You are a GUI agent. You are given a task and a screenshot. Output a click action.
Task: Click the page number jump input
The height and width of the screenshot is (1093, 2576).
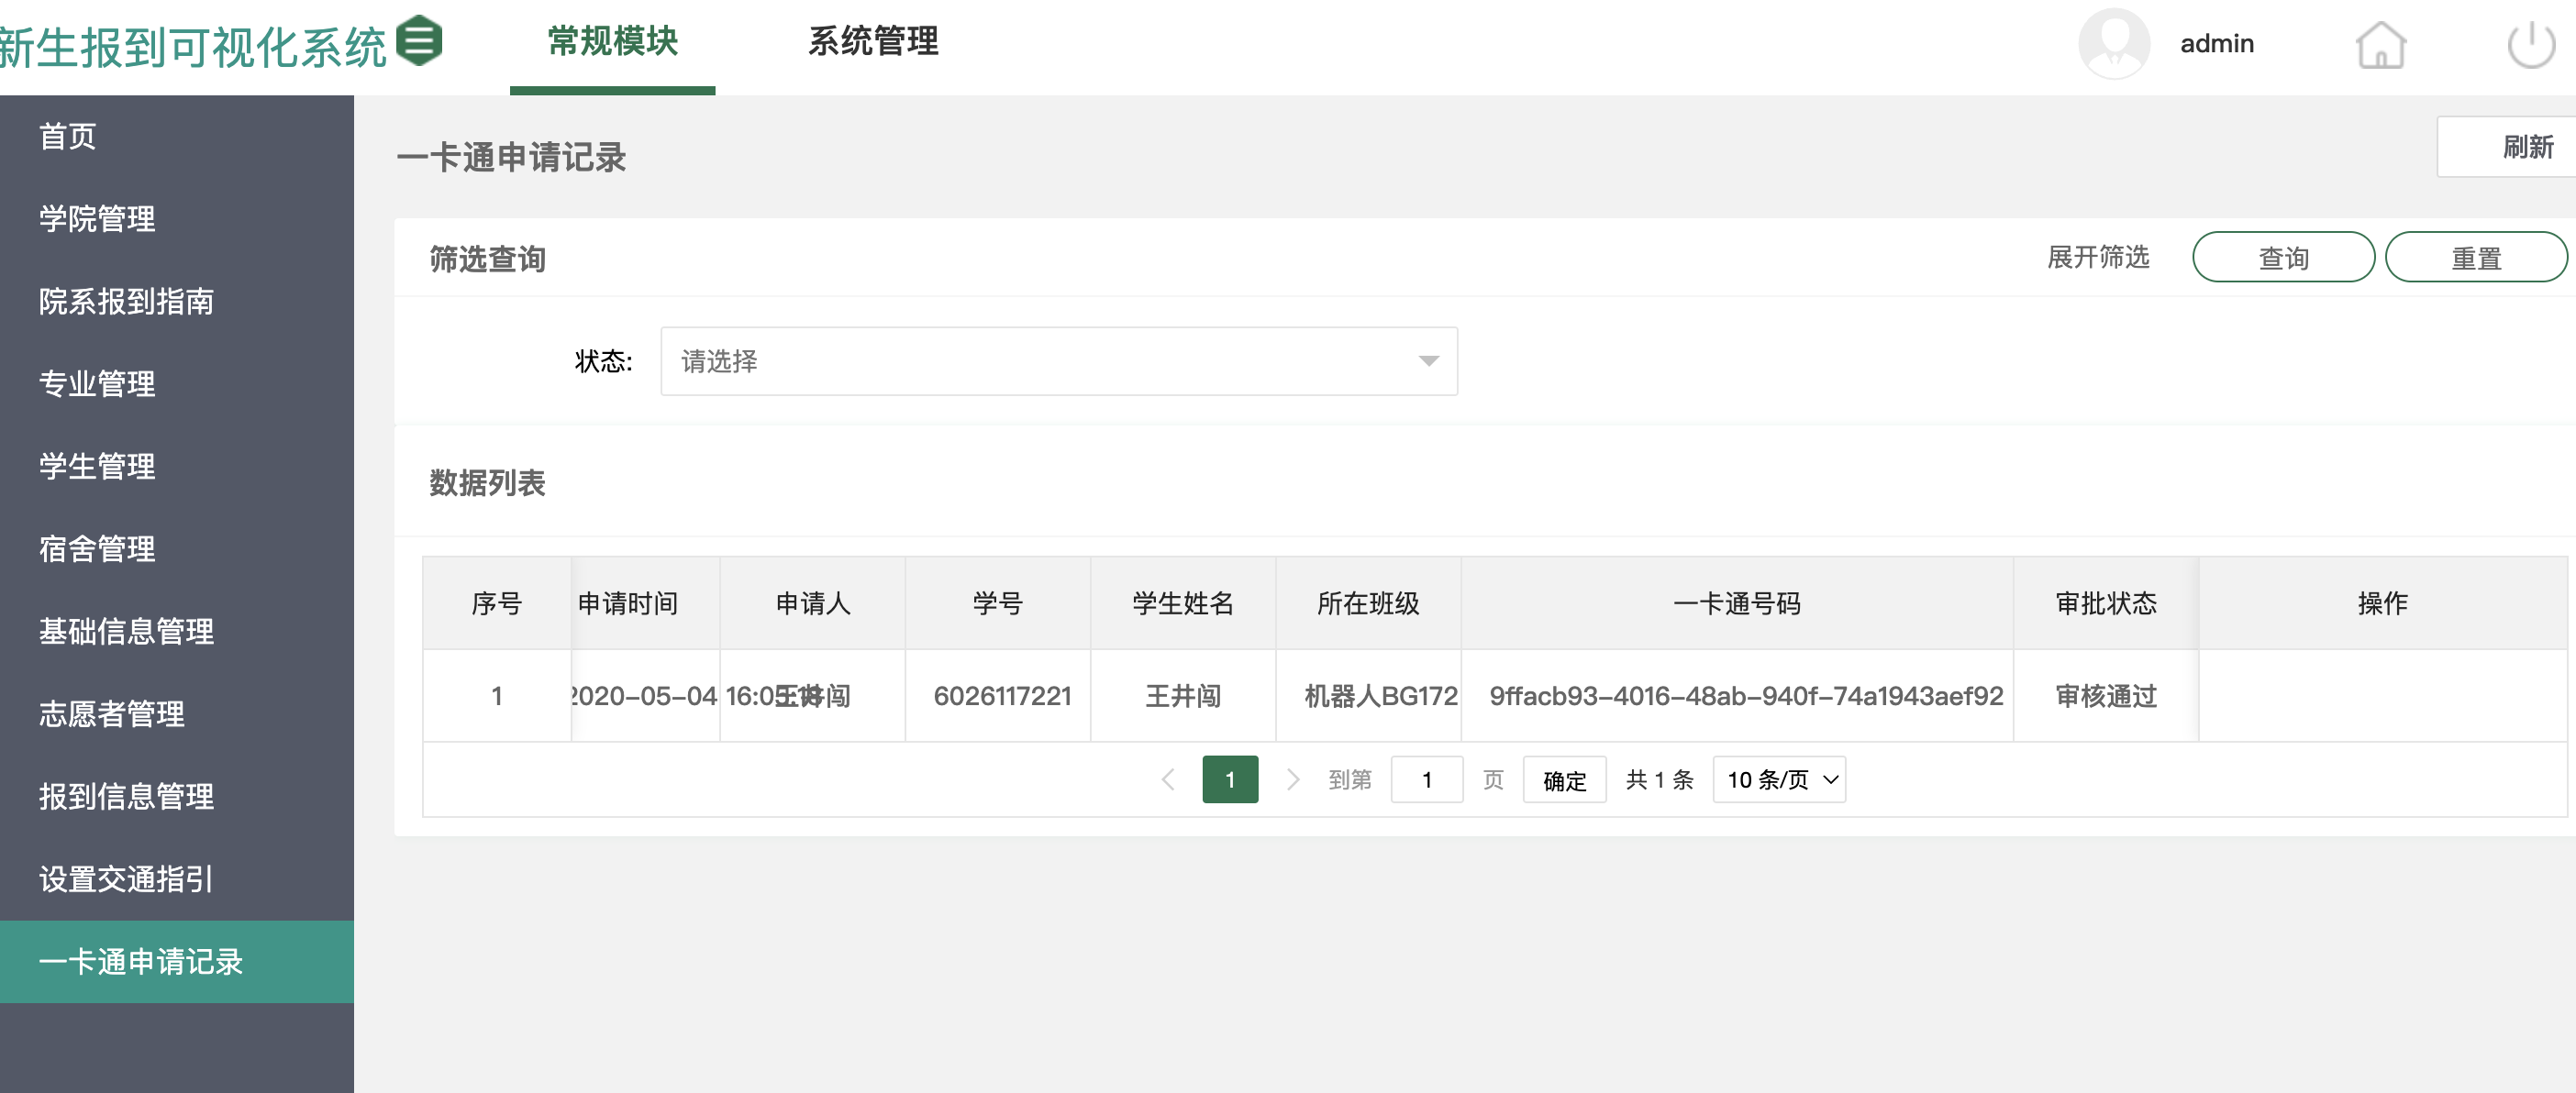(1426, 779)
